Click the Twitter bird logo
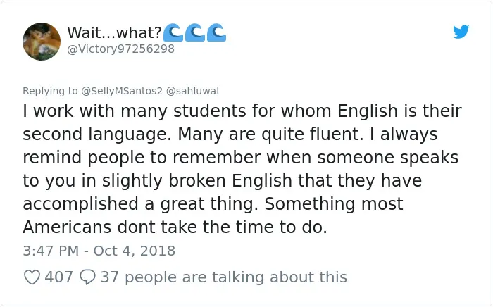Viewport: 493px width, 307px height. (461, 32)
